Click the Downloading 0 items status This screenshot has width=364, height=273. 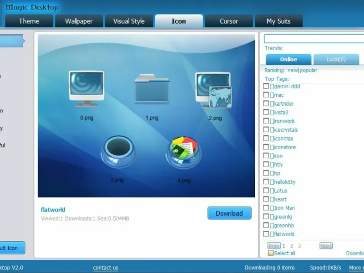point(269,268)
